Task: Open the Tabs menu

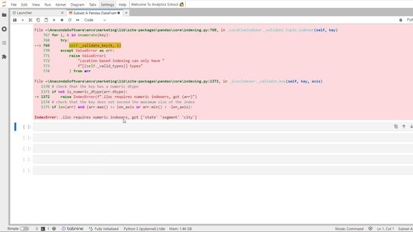Action: point(92,5)
